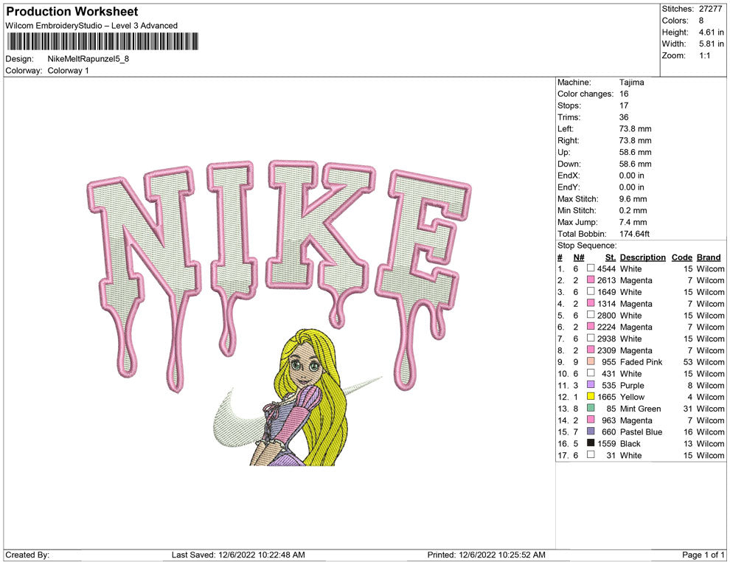Screen dimensions: 730x562
Task: Click the embroidered NIKE Rapunzel design preview
Action: (279, 313)
